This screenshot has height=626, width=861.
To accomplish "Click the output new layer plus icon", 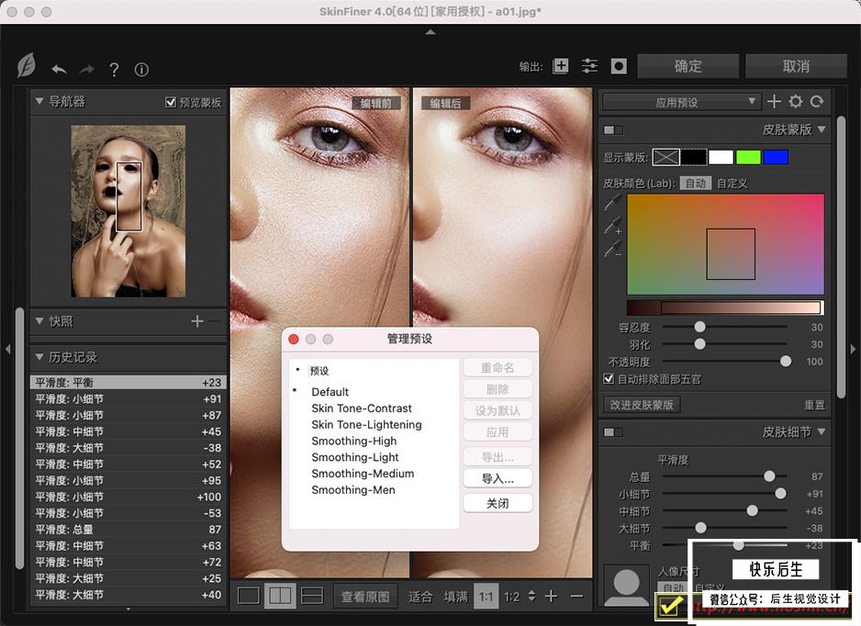I will point(560,66).
